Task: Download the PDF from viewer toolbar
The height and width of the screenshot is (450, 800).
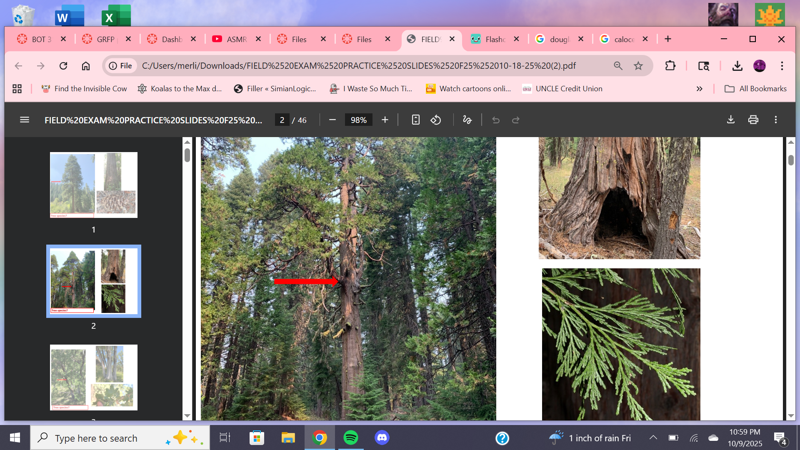Action: pos(730,120)
